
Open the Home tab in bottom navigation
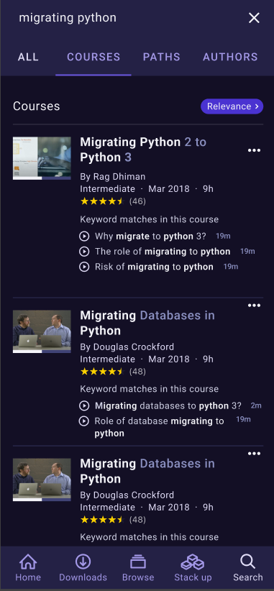tap(28, 568)
